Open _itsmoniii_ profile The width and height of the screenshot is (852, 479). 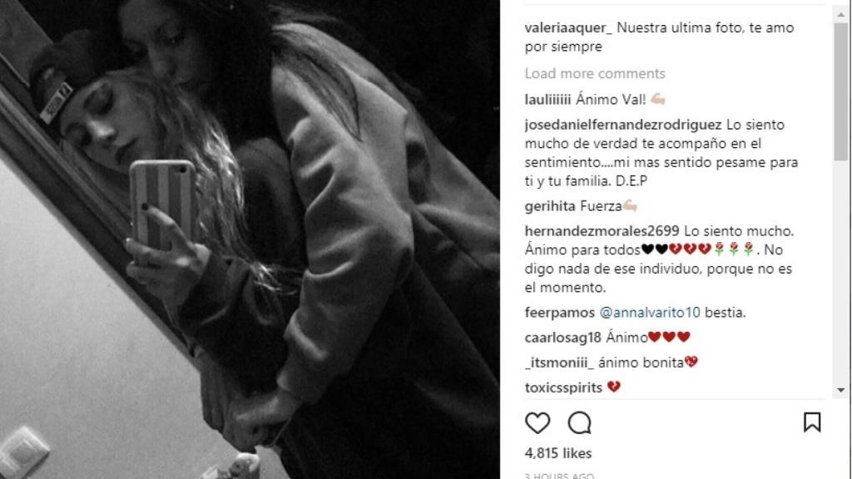point(560,363)
